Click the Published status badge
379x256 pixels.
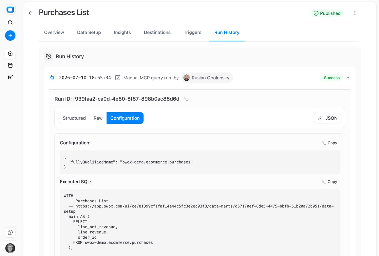click(327, 13)
